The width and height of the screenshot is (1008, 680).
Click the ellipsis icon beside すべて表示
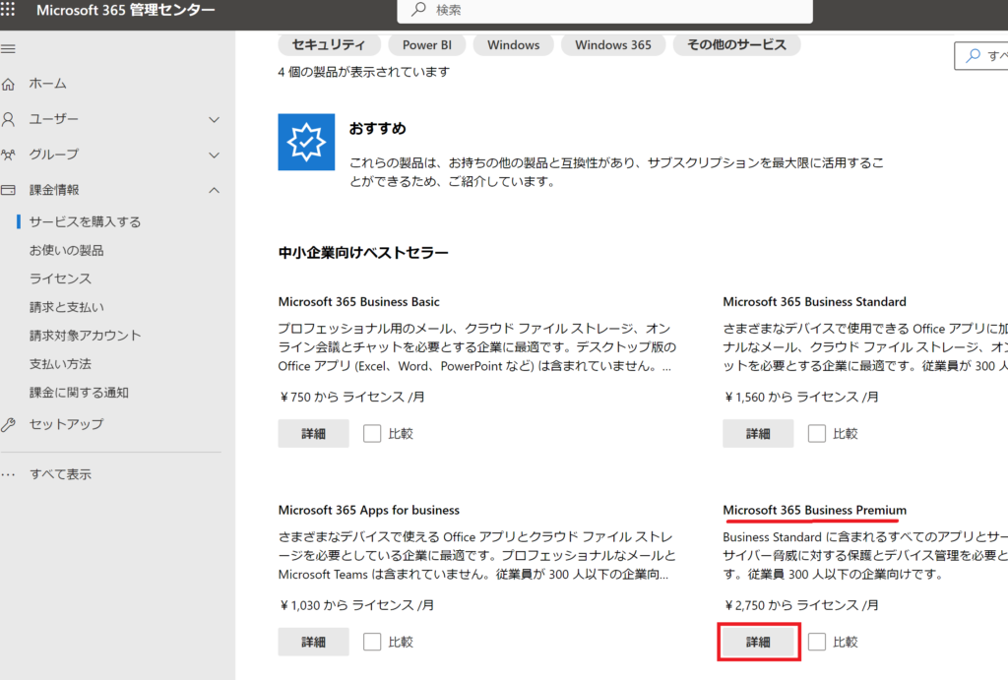pos(8,474)
